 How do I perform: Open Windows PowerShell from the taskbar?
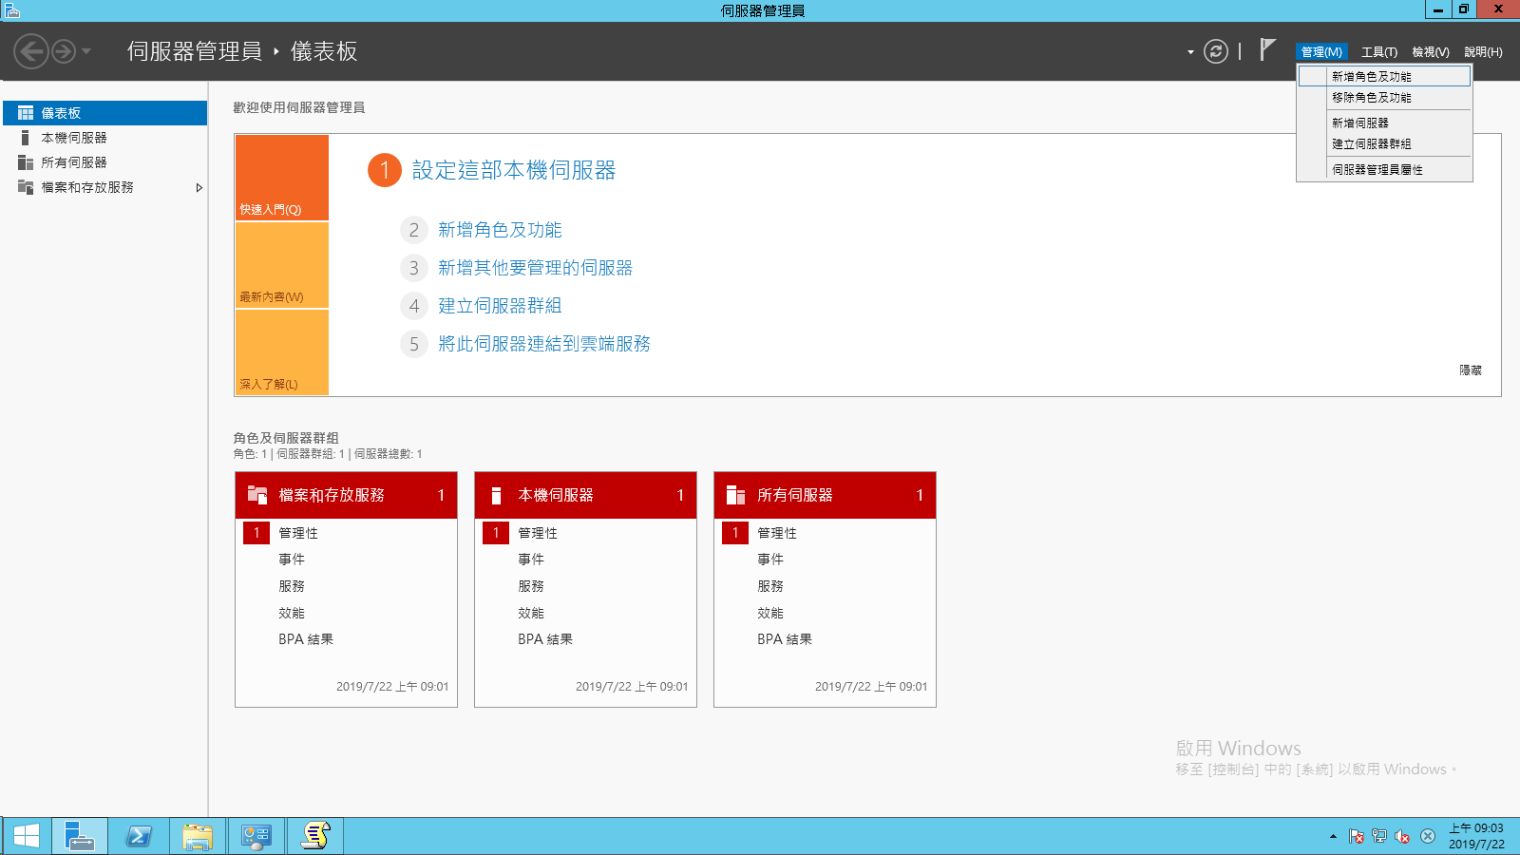(138, 835)
